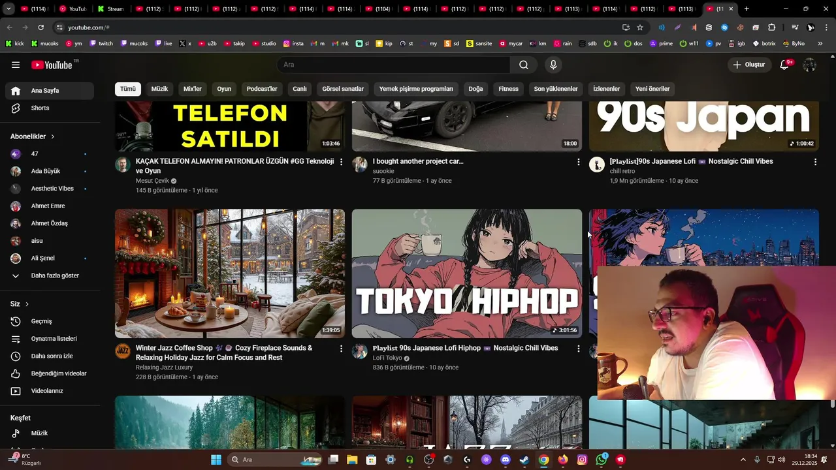
Task: Open the browser extensions puzzle icon
Action: click(x=772, y=27)
